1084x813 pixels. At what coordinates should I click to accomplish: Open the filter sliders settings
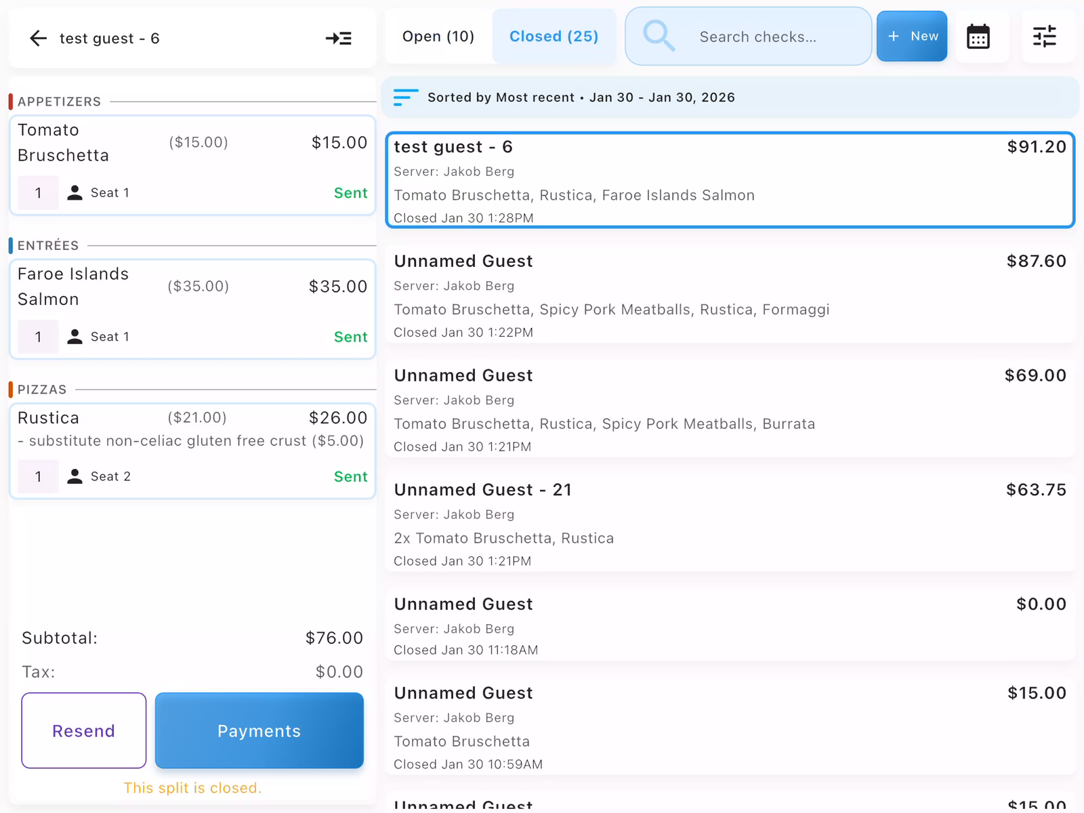point(1044,37)
